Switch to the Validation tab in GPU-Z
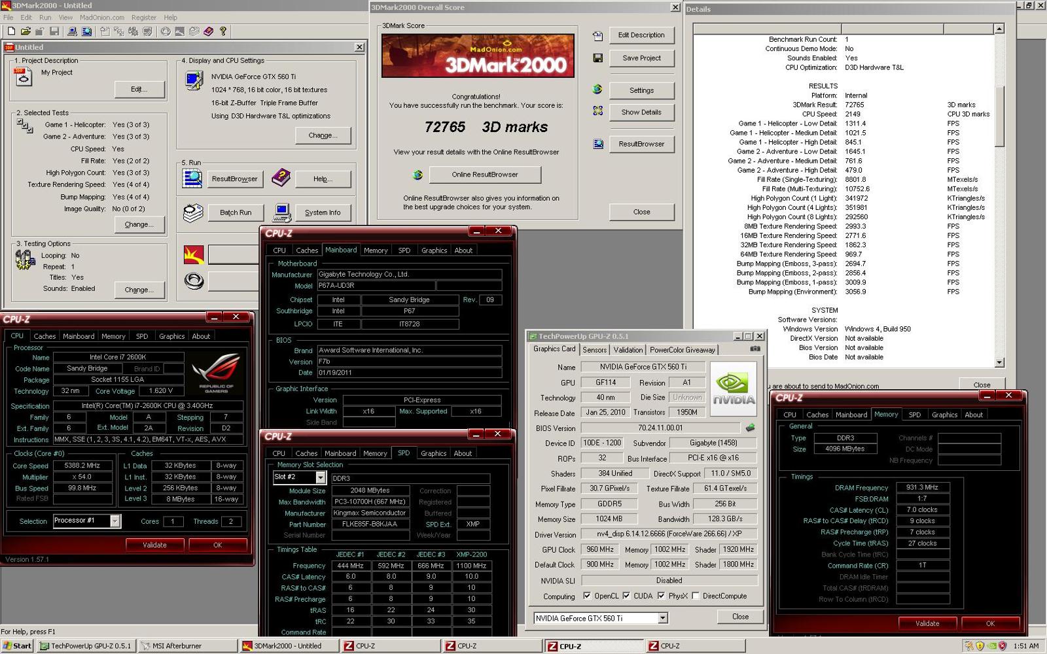This screenshot has height=654, width=1047. point(628,350)
